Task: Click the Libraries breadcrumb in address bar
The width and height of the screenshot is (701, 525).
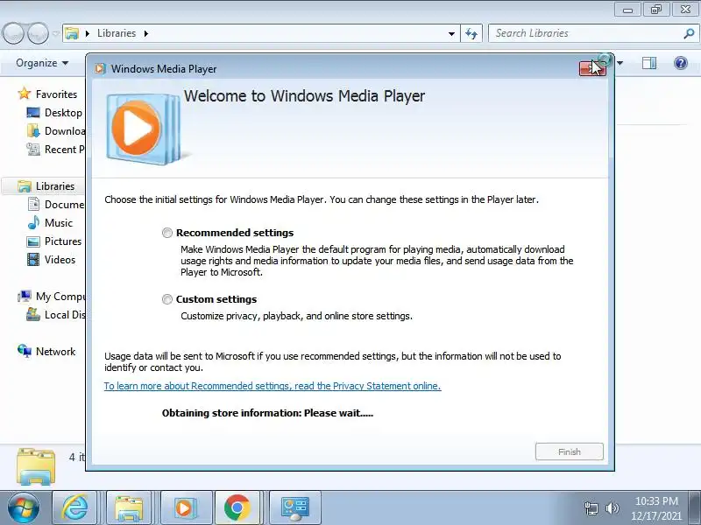Action: pyautogui.click(x=117, y=33)
